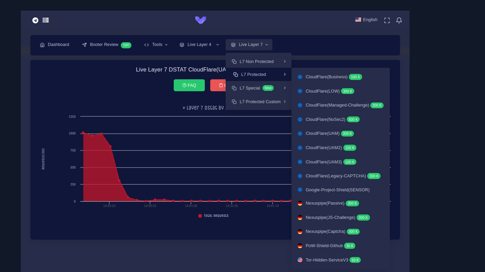Collapse the Live Layer 7 dropdown chevron
The width and height of the screenshot is (485, 272).
coord(267,45)
